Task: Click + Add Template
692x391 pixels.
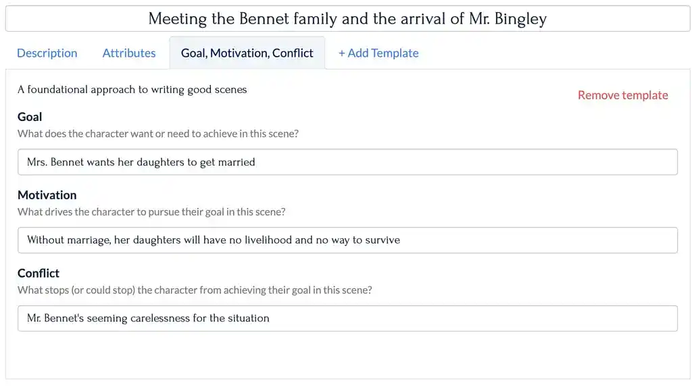Action: pyautogui.click(x=378, y=53)
